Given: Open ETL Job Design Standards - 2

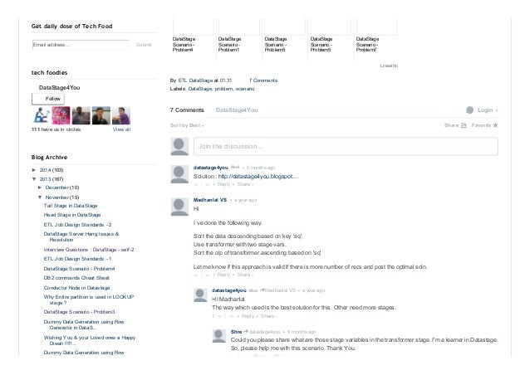Looking at the screenshot, I should coord(77,225).
